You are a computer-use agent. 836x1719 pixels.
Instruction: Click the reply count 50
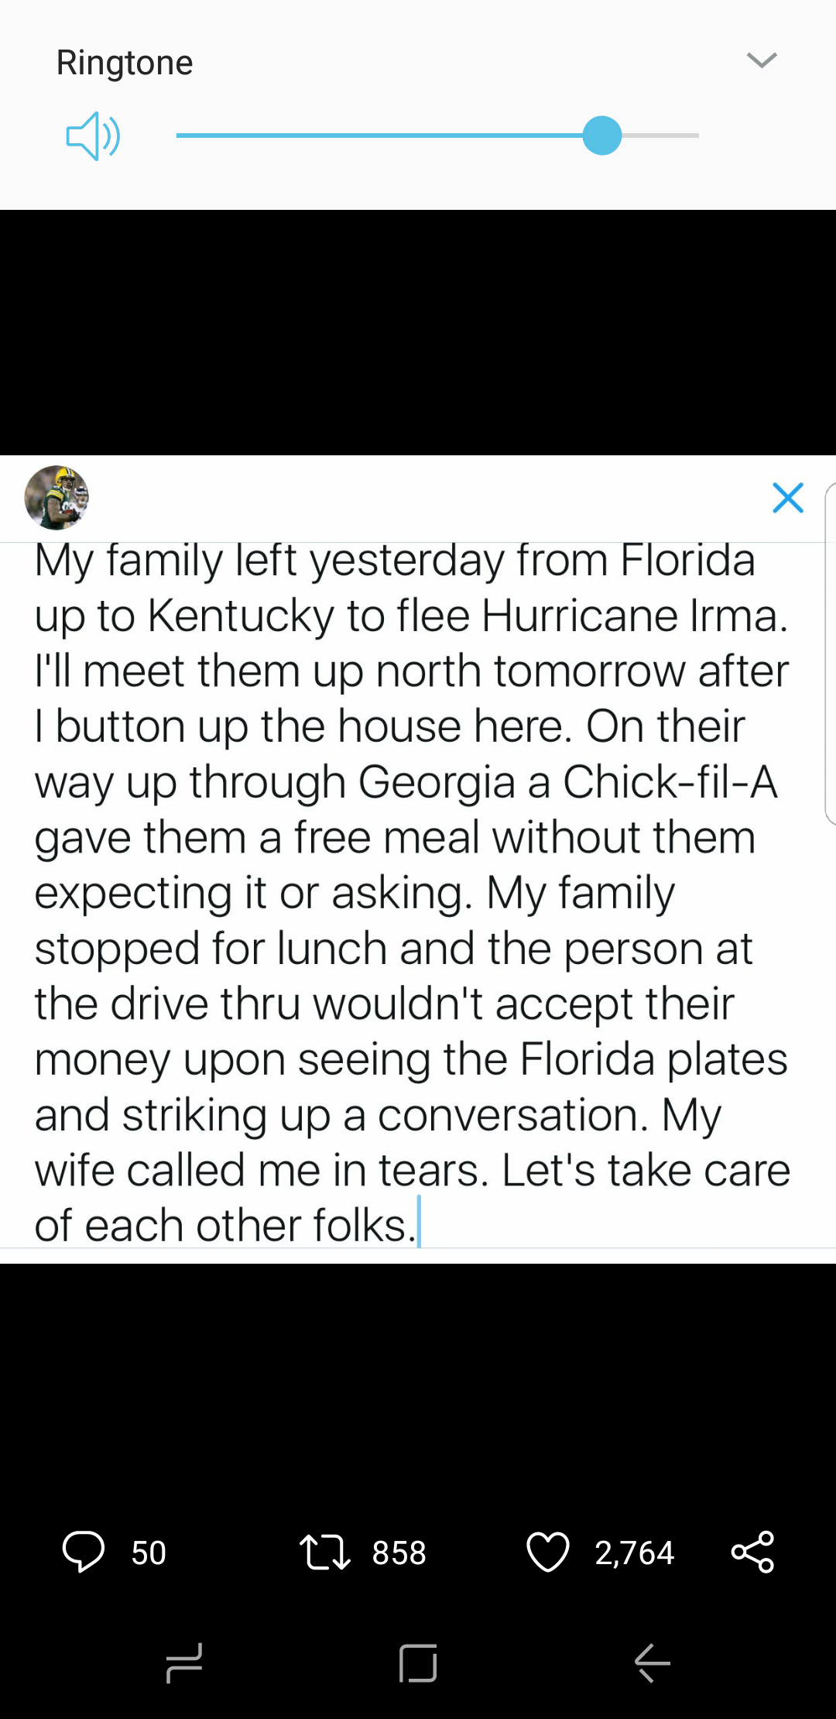[149, 1553]
